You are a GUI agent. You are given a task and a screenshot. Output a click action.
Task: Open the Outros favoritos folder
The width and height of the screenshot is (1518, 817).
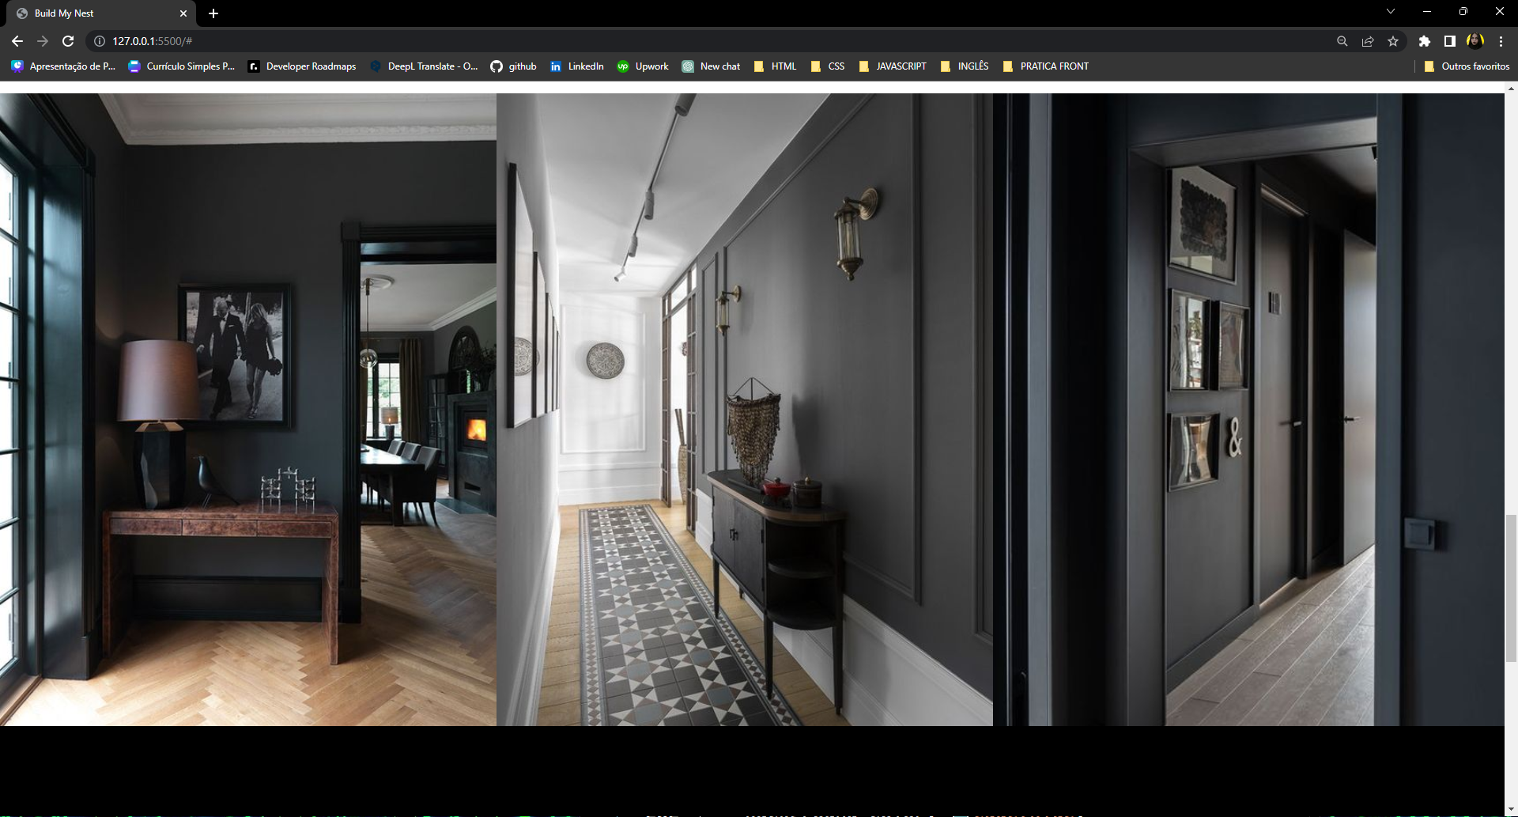click(1467, 66)
